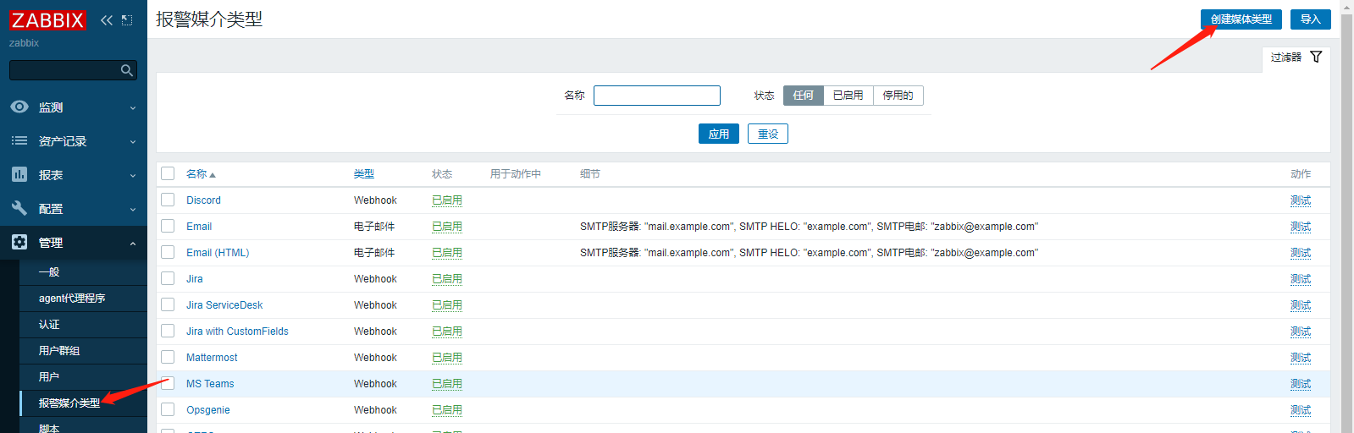
Task: Open the Email (HTML) media type link
Action: pyautogui.click(x=218, y=253)
